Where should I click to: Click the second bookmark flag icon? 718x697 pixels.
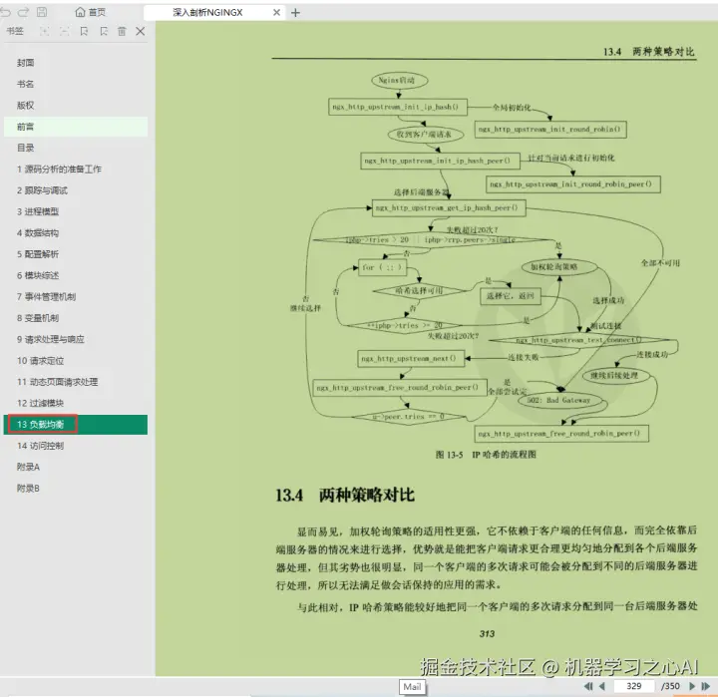click(104, 31)
